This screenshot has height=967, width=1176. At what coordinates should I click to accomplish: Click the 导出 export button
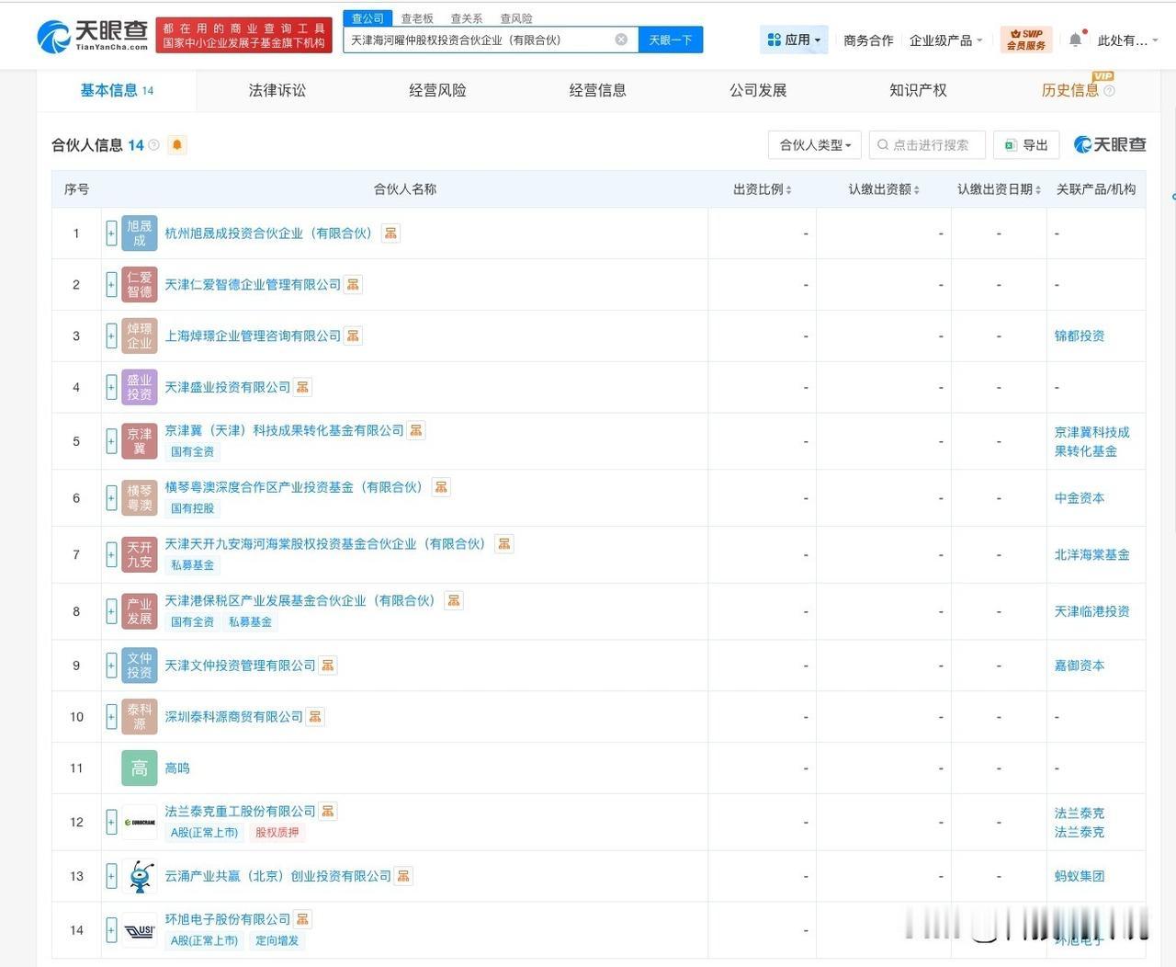[x=1026, y=145]
